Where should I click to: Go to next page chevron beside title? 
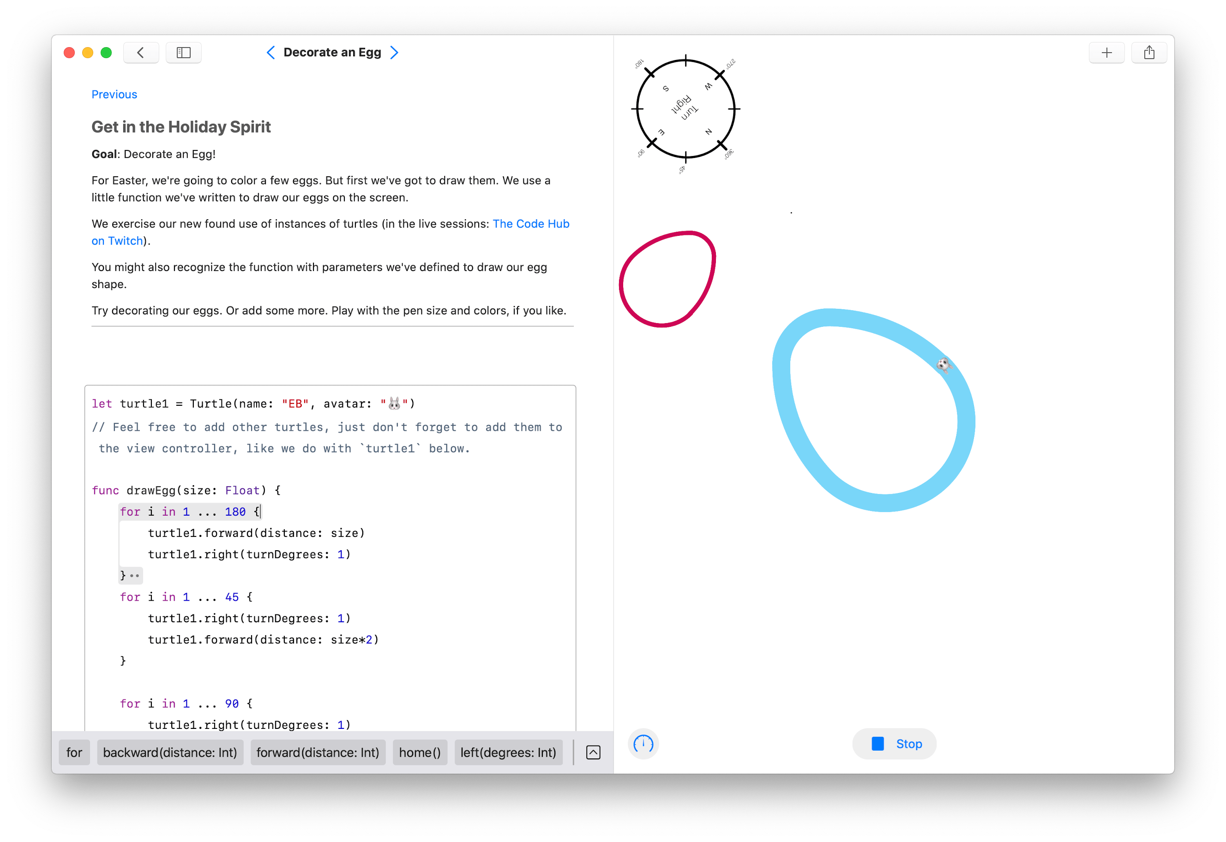394,53
